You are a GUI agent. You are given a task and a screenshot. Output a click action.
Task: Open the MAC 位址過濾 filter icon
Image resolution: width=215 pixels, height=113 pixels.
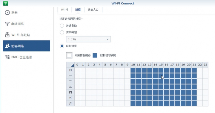point(7,57)
